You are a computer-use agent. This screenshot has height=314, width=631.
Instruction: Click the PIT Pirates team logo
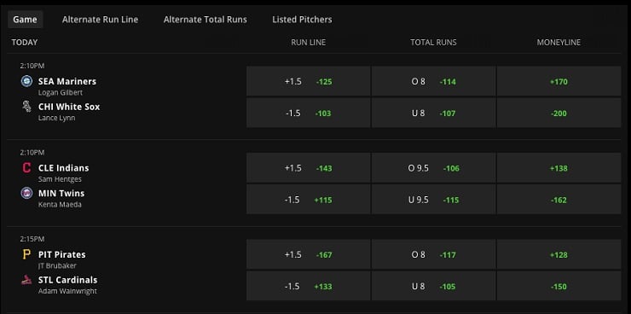[x=26, y=254]
